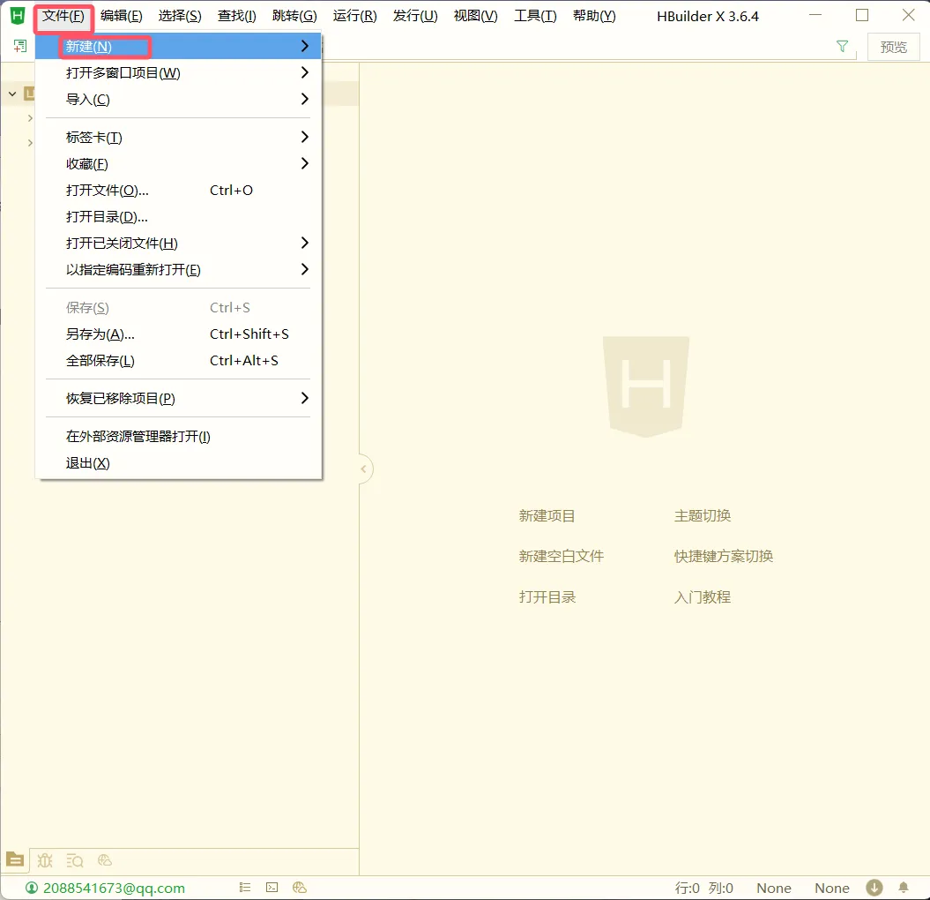Choose 在外部资源管理器打开(I) menu entry
The width and height of the screenshot is (930, 900).
[x=178, y=437]
